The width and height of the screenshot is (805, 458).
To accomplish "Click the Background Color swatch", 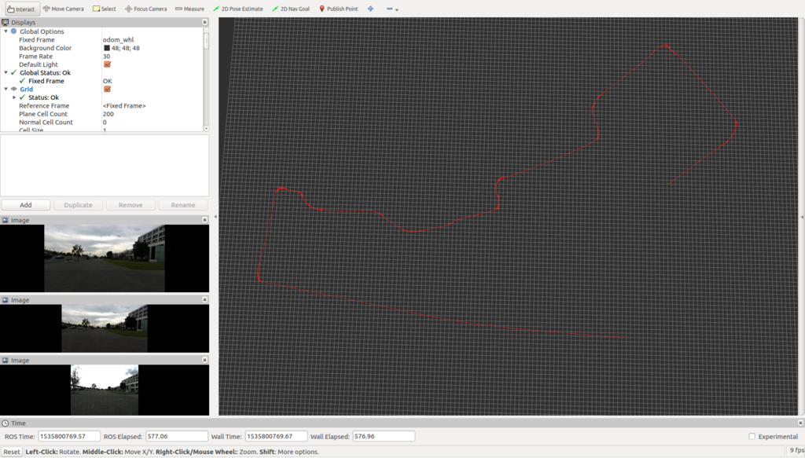I will point(107,48).
